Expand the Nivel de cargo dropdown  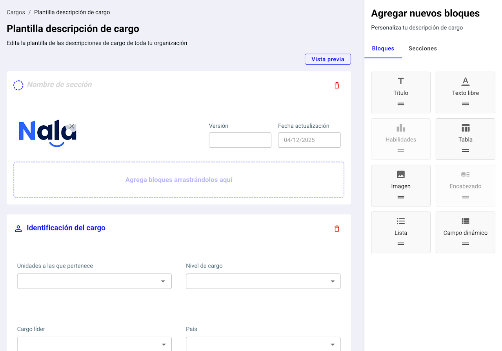[x=263, y=281]
